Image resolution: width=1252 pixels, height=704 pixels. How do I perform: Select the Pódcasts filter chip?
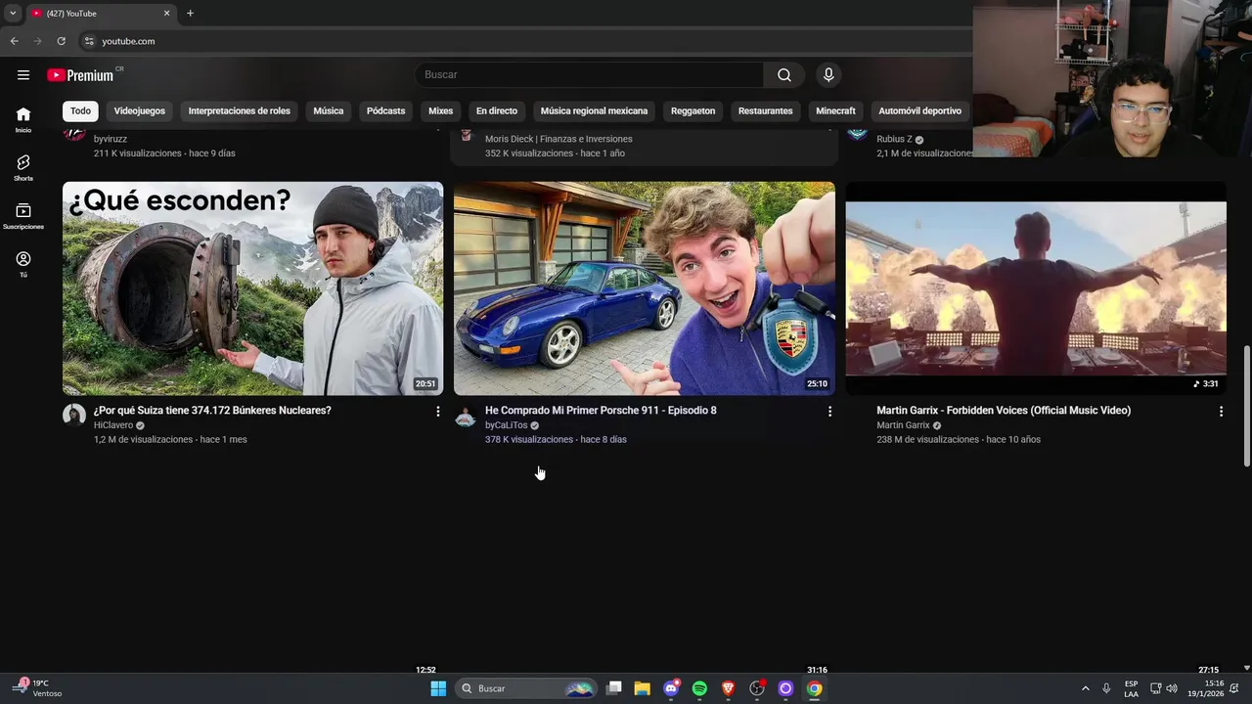point(385,110)
